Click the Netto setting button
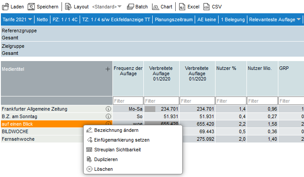 point(42,20)
